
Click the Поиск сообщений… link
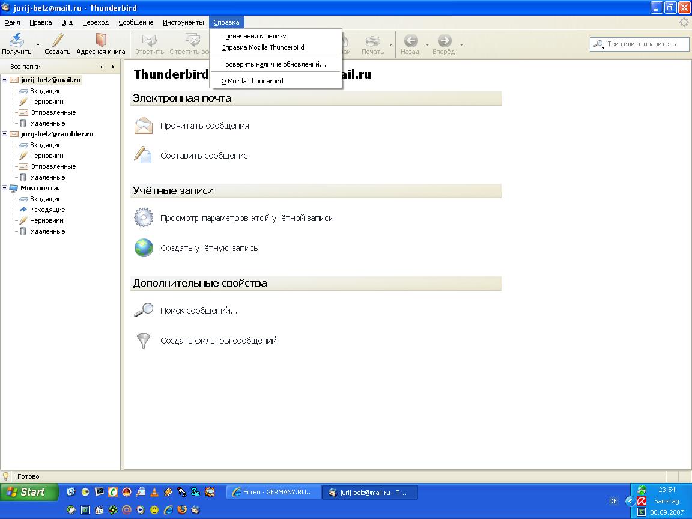click(x=199, y=311)
